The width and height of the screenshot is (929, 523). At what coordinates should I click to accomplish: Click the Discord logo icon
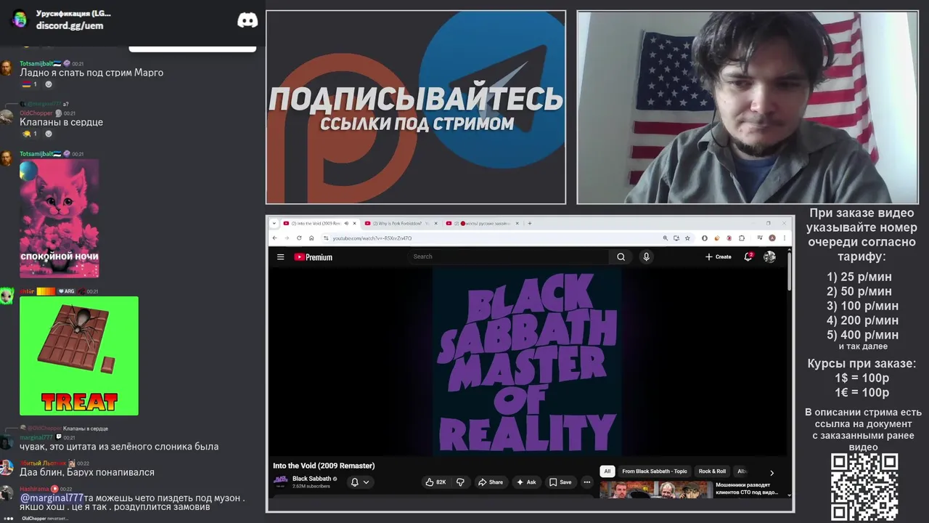247,20
